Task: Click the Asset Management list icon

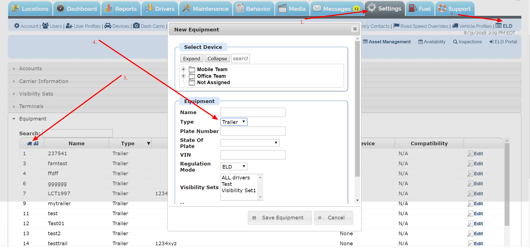Action: pos(365,42)
